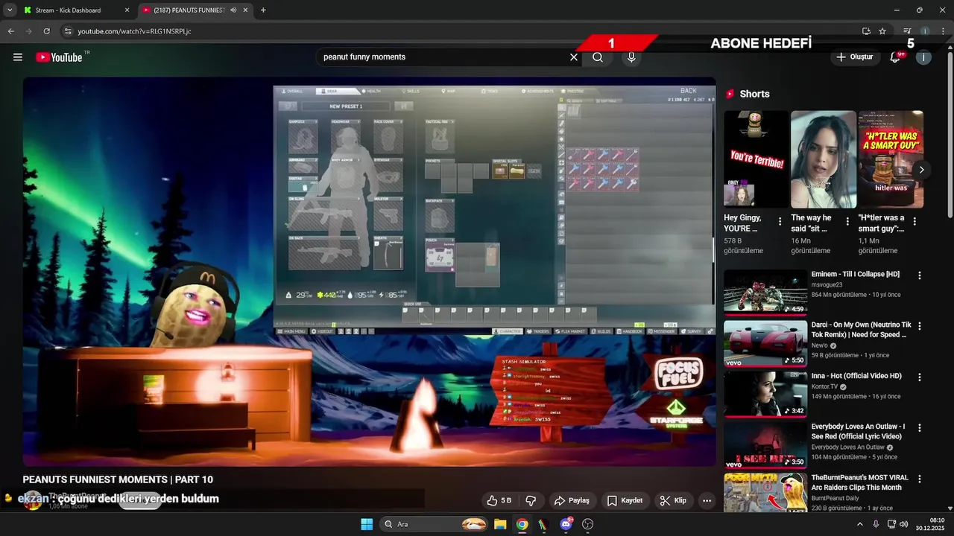Open 'The way he said sit' short
This screenshot has width=954, height=536.
(824, 159)
